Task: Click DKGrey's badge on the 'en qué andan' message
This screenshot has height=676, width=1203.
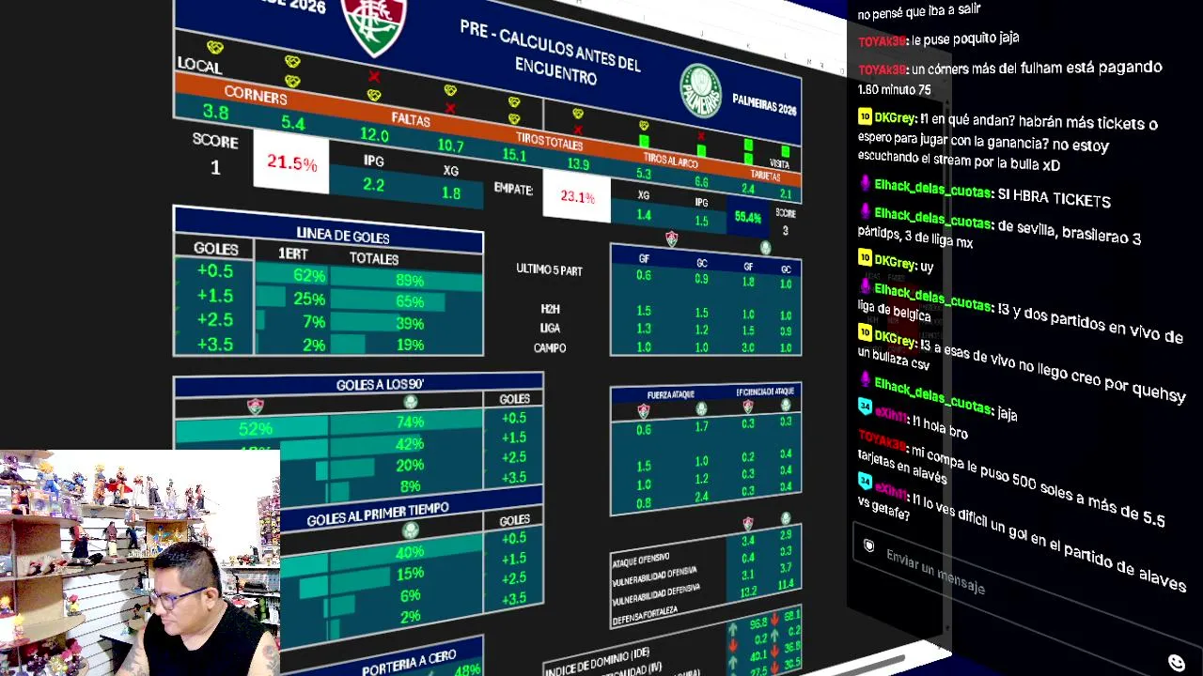Action: coord(865,117)
